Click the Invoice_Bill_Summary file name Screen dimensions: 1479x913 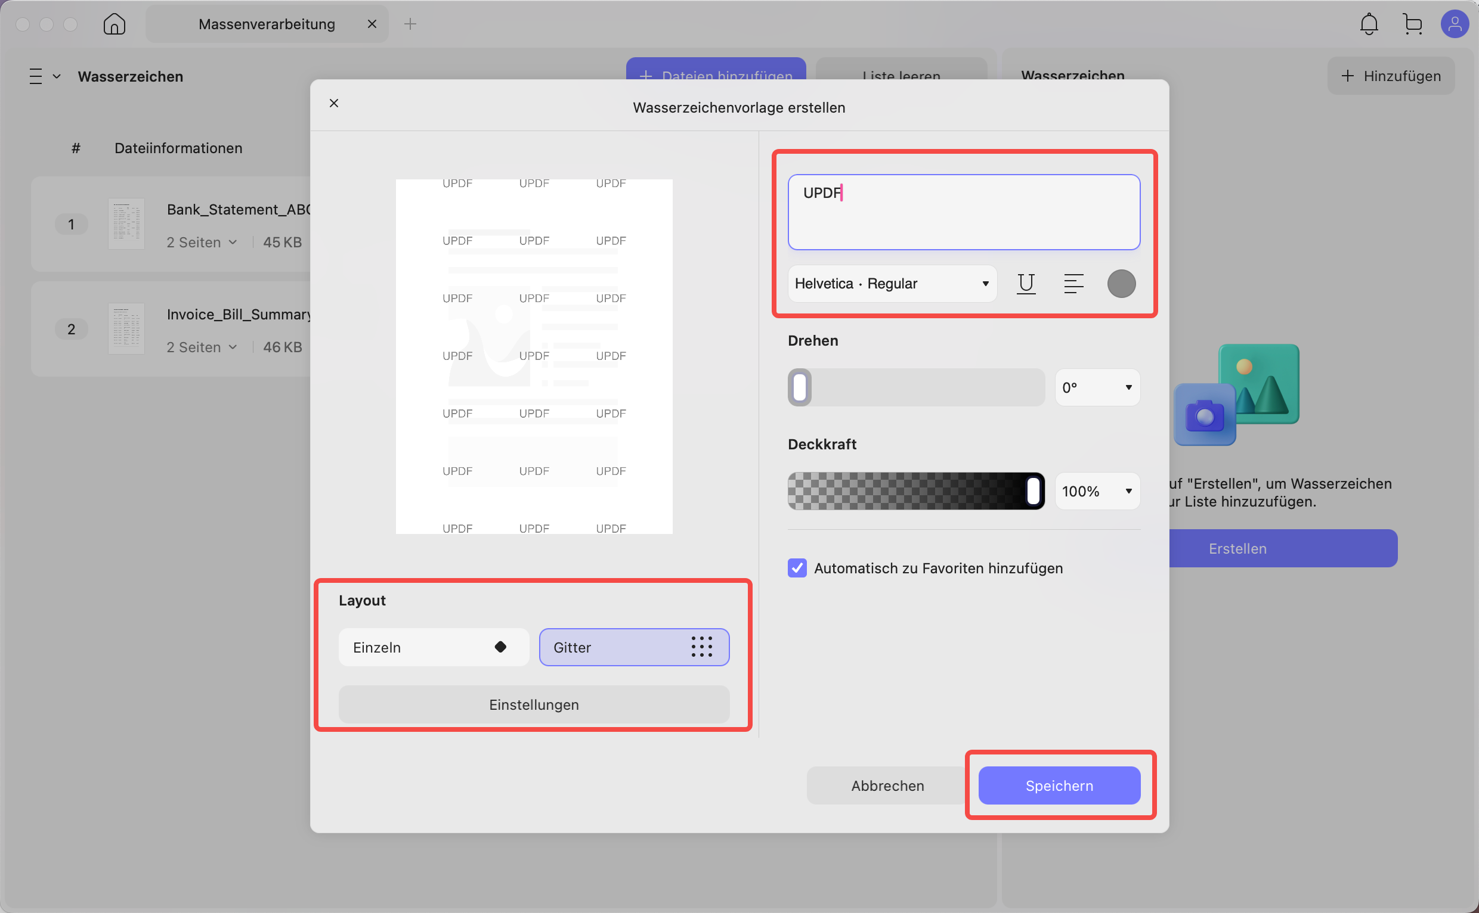239,315
